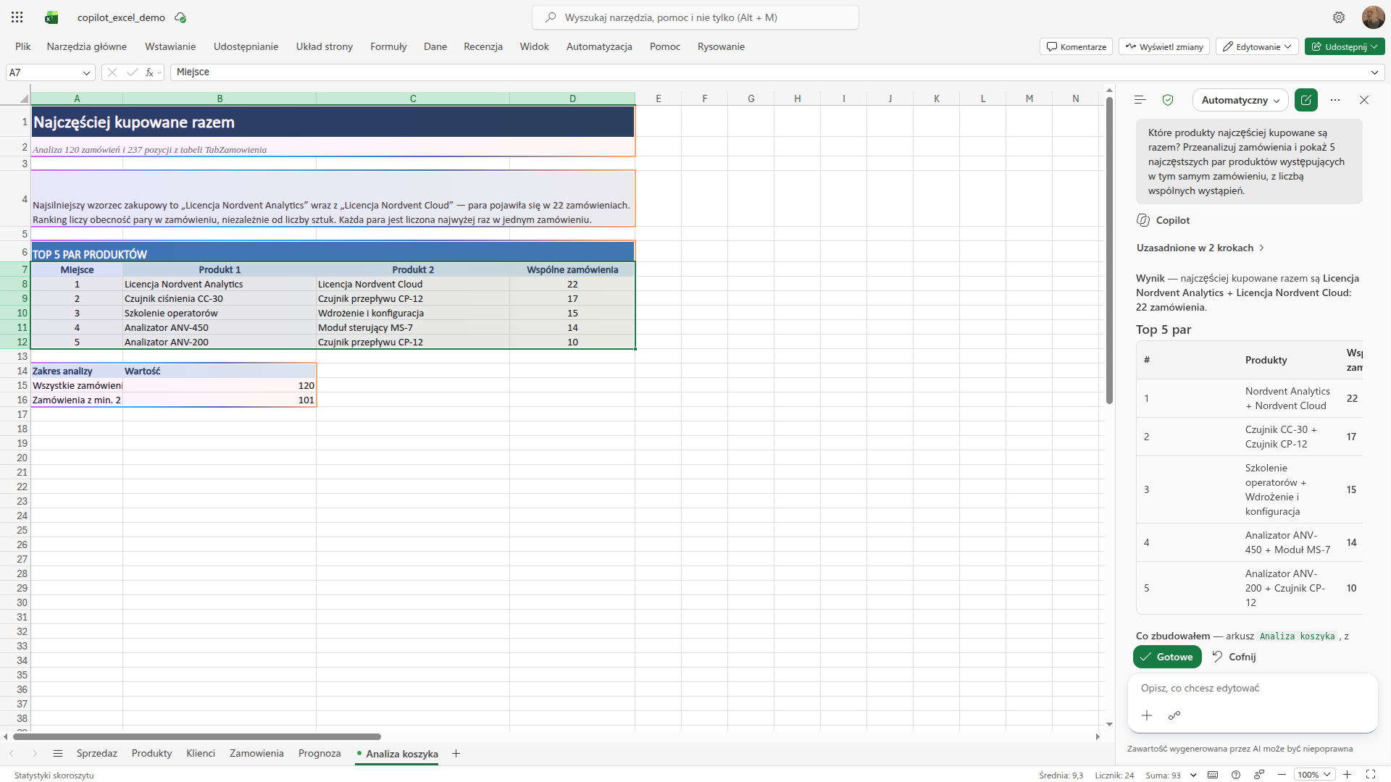Expand status bar statistics chevron
The image size is (1391, 782).
click(1193, 775)
